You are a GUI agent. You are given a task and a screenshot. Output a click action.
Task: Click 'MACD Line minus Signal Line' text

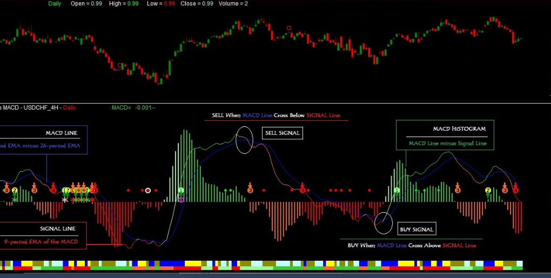[x=447, y=143]
